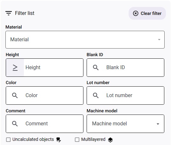Click the Filter list heading text

coord(25,13)
